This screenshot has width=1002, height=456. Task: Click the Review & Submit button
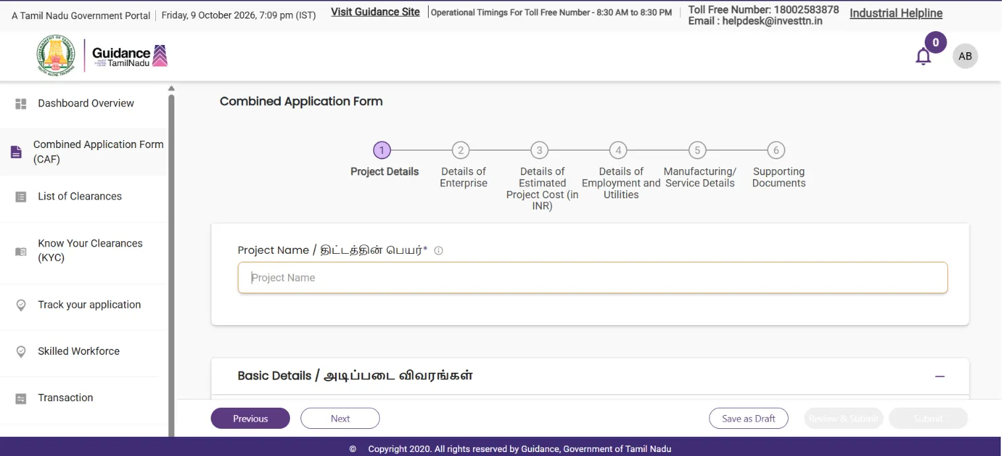pyautogui.click(x=843, y=418)
